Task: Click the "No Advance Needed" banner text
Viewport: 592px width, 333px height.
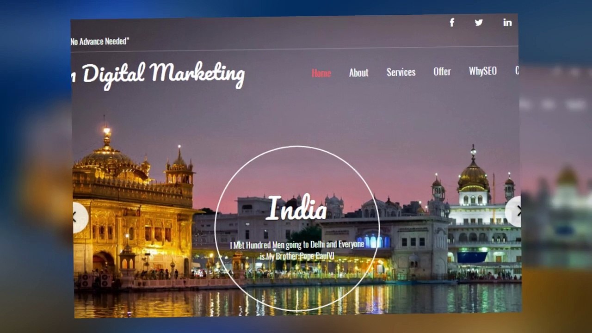Action: [100, 41]
